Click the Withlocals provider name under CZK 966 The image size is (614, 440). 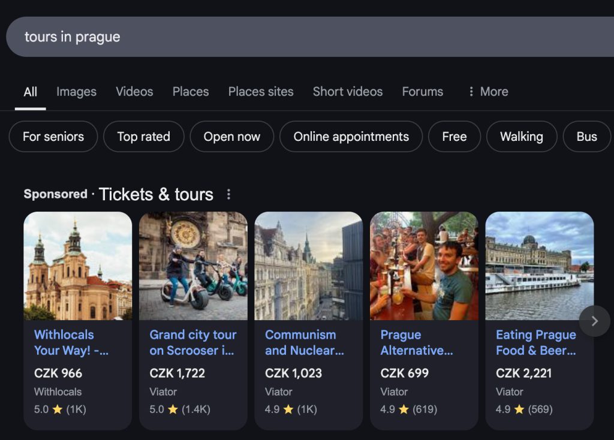58,392
